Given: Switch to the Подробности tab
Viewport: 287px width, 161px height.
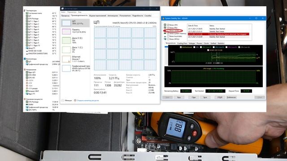Looking at the screenshot, I should click(138, 16).
